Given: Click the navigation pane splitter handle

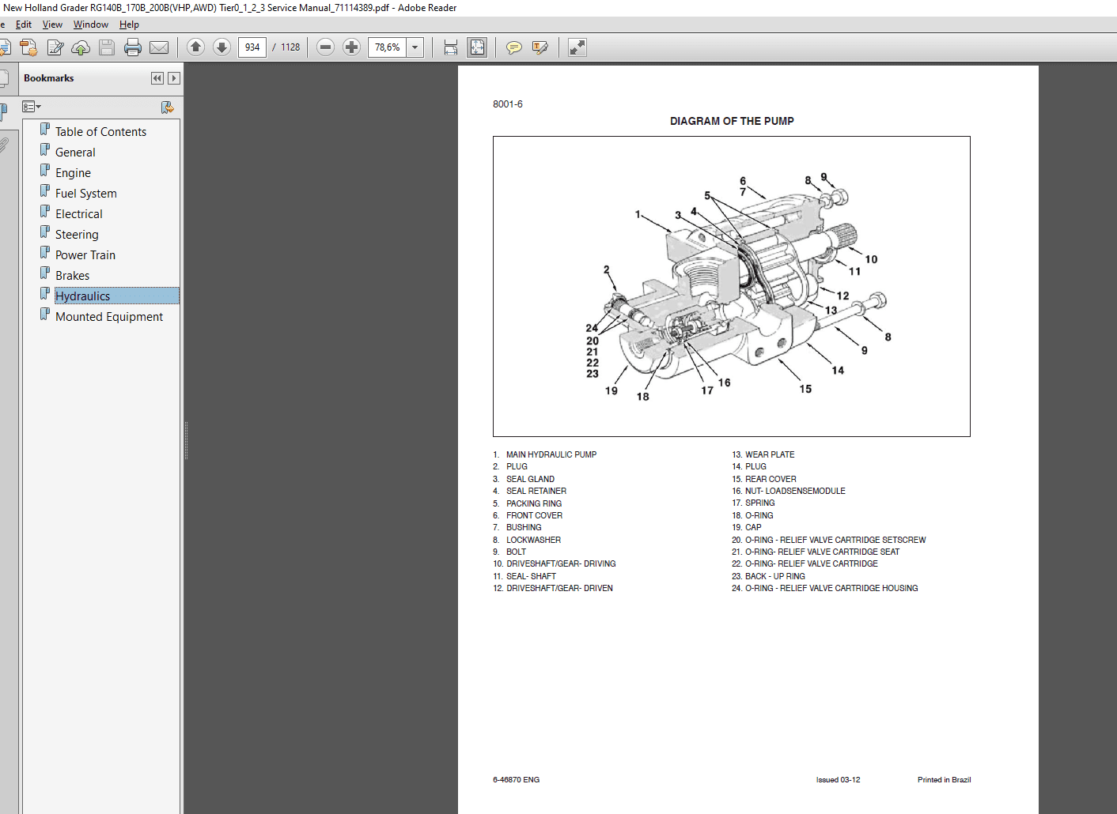Looking at the screenshot, I should point(186,440).
